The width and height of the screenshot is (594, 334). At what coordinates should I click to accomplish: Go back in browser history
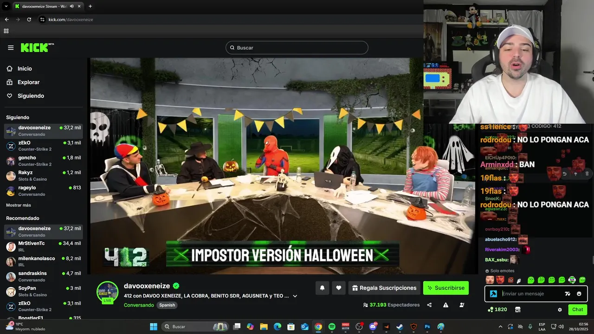(x=6, y=19)
